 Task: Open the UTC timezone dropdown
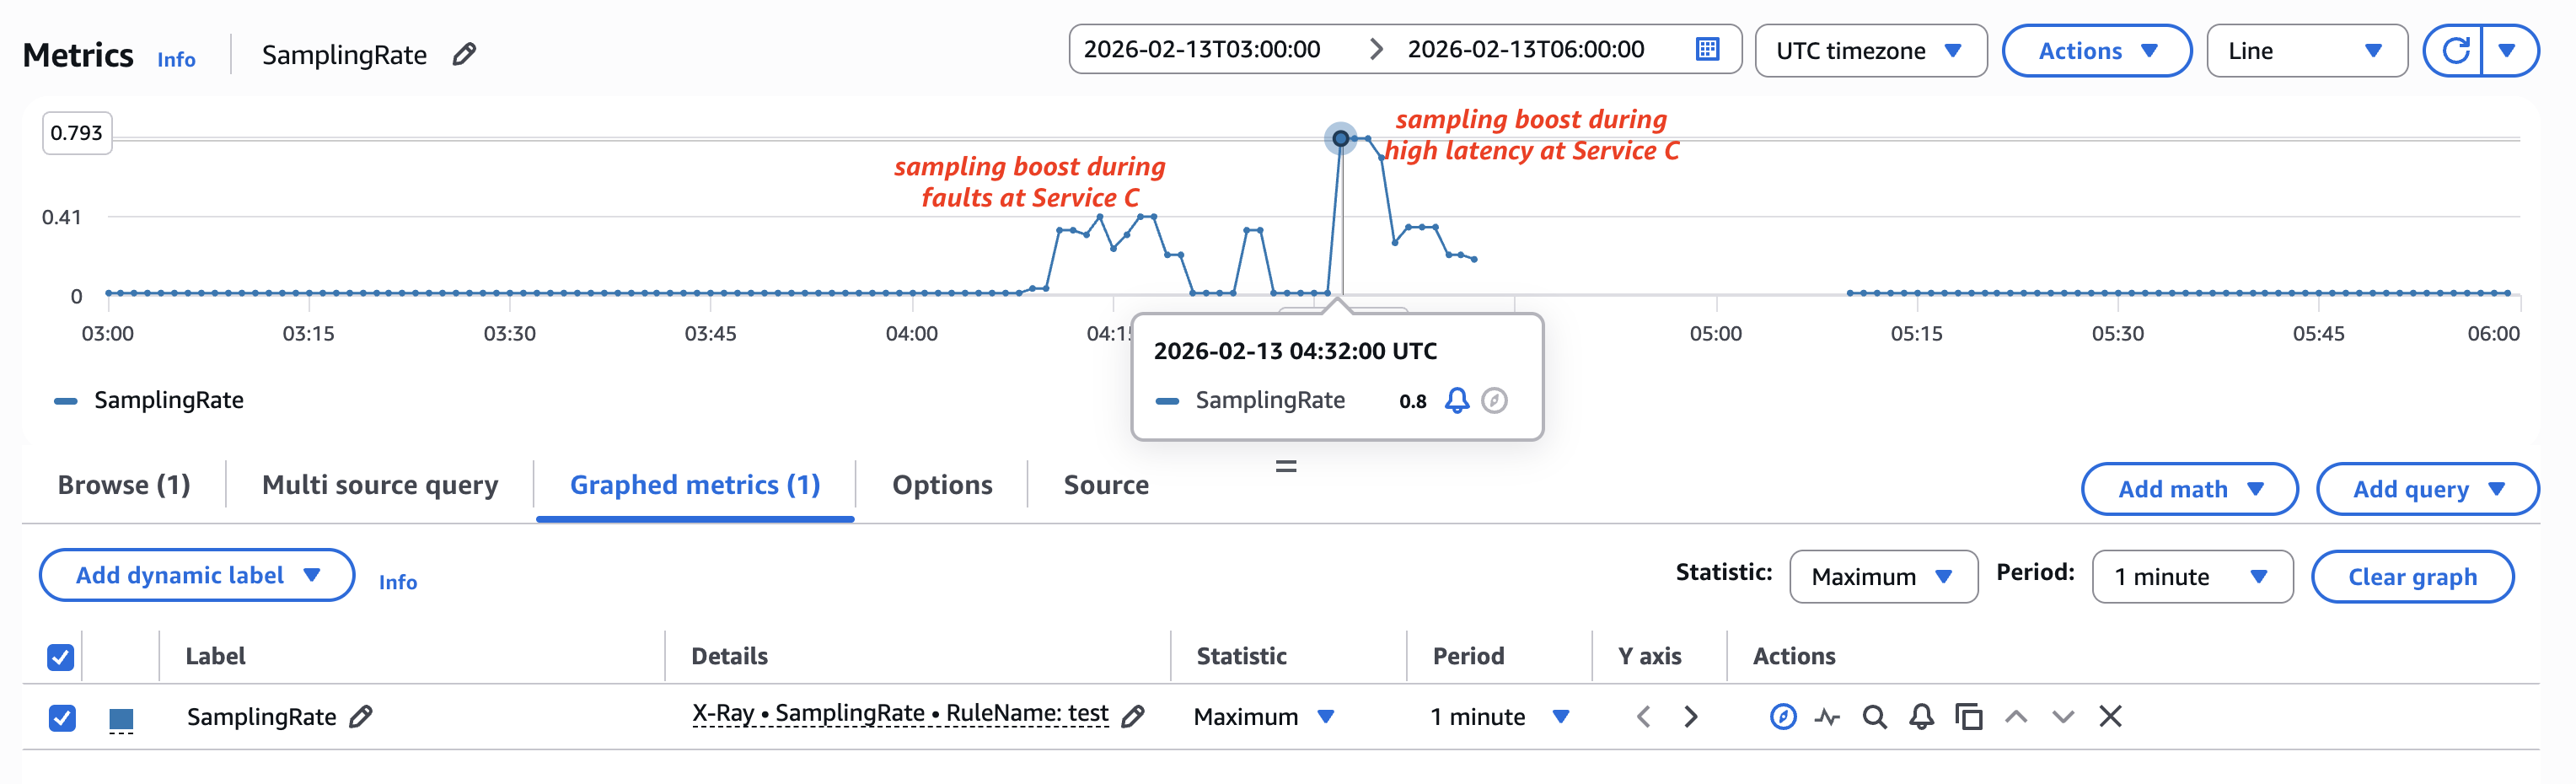pos(1870,51)
